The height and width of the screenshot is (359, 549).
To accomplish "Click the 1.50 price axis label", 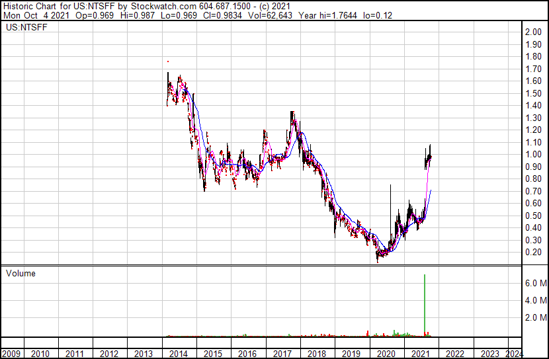I will click(x=533, y=93).
